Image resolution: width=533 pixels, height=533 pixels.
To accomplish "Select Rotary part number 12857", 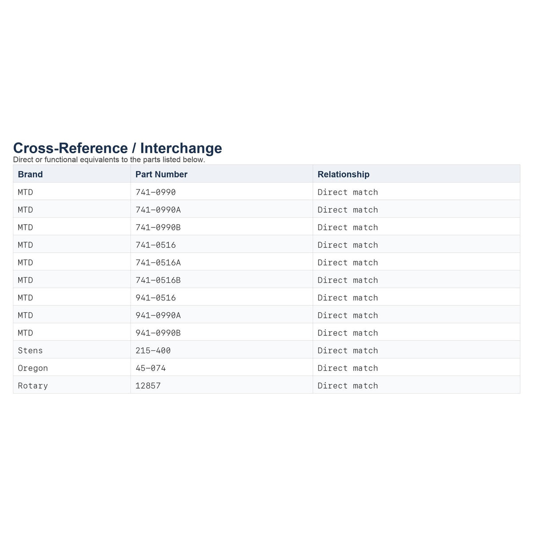I will pyautogui.click(x=148, y=386).
